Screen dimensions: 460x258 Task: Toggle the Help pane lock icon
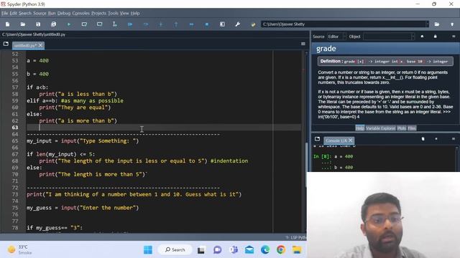pyautogui.click(x=436, y=37)
